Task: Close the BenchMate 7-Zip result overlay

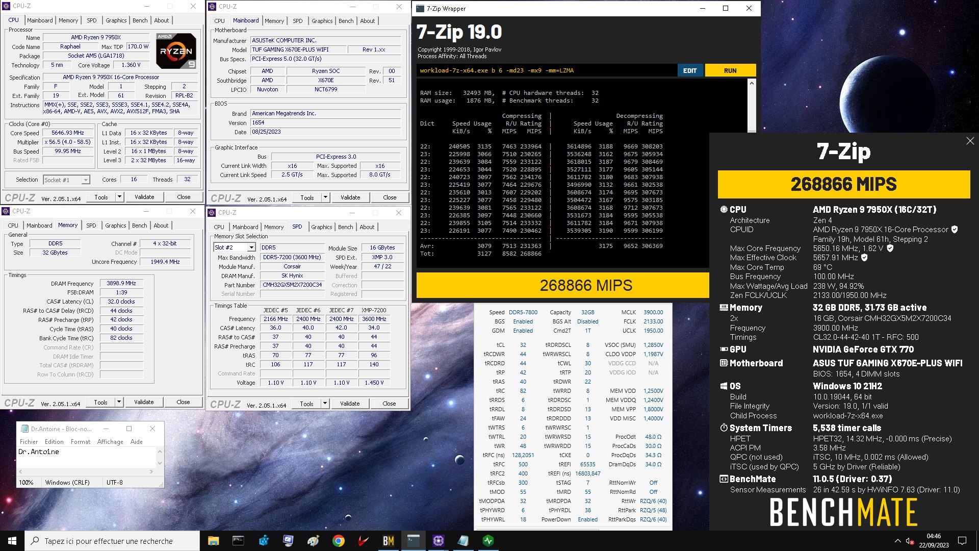Action: click(970, 141)
